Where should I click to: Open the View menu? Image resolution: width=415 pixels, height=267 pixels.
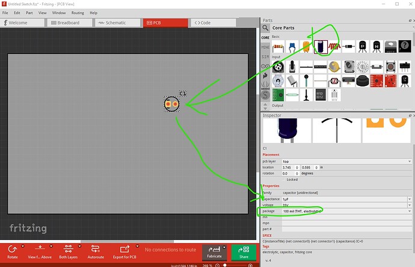coord(42,13)
